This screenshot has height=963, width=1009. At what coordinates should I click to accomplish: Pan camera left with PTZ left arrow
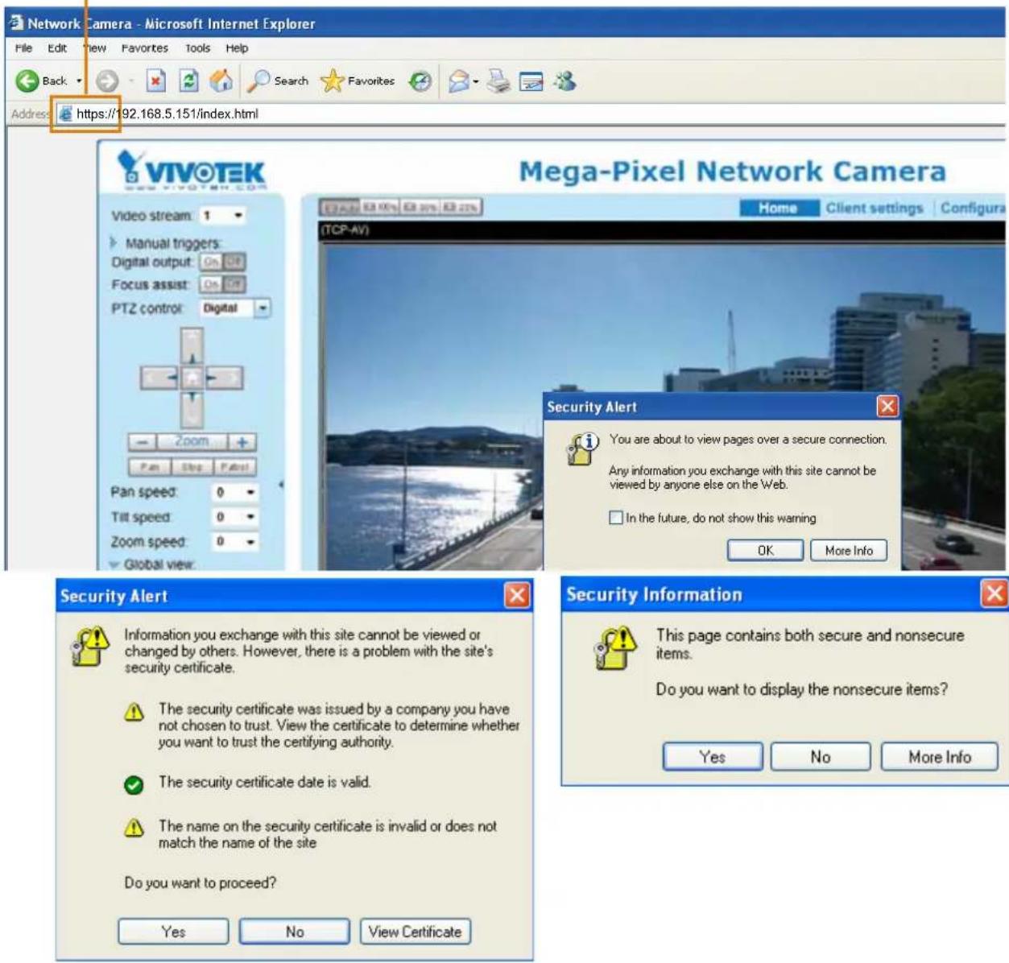pos(159,378)
